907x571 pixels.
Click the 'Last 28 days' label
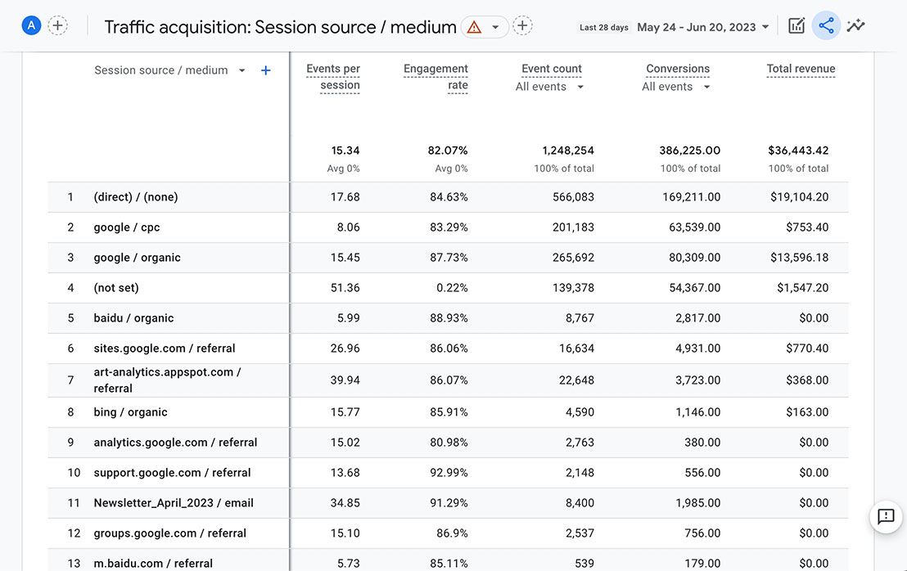click(604, 27)
